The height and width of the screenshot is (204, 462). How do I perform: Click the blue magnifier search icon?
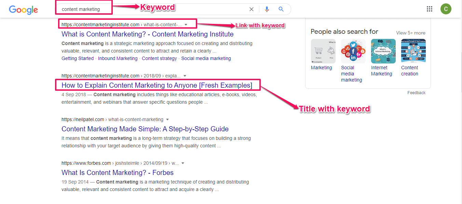[x=281, y=9]
